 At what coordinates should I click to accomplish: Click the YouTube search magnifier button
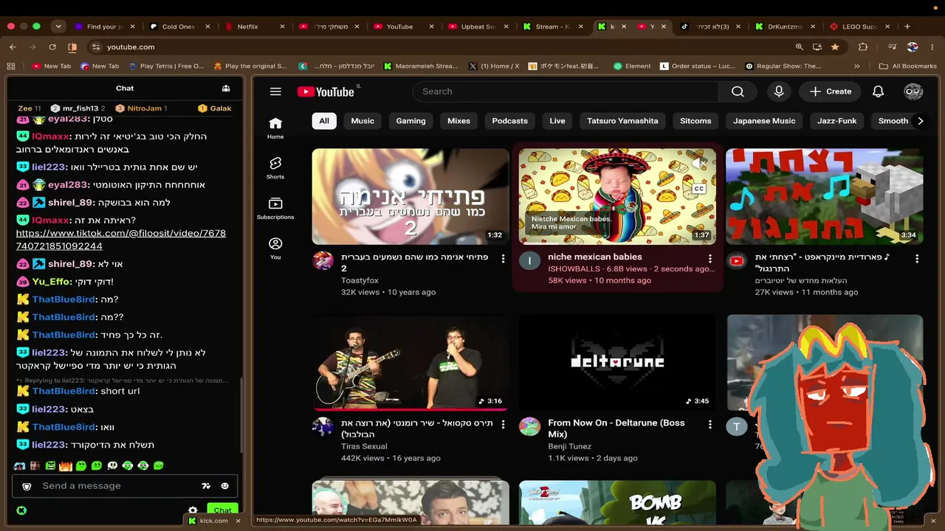coord(738,91)
